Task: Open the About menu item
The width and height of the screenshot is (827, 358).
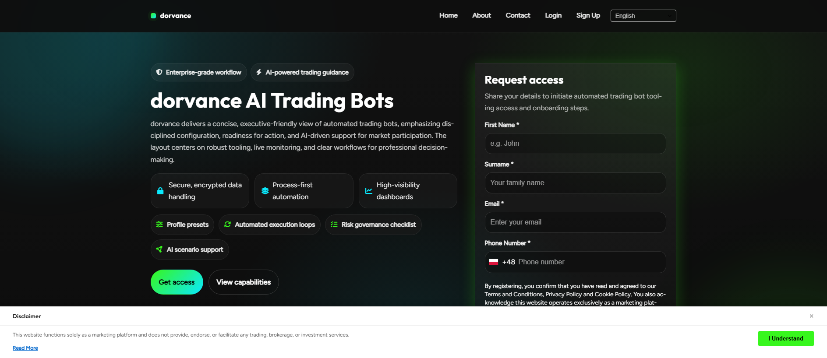Action: click(x=481, y=15)
